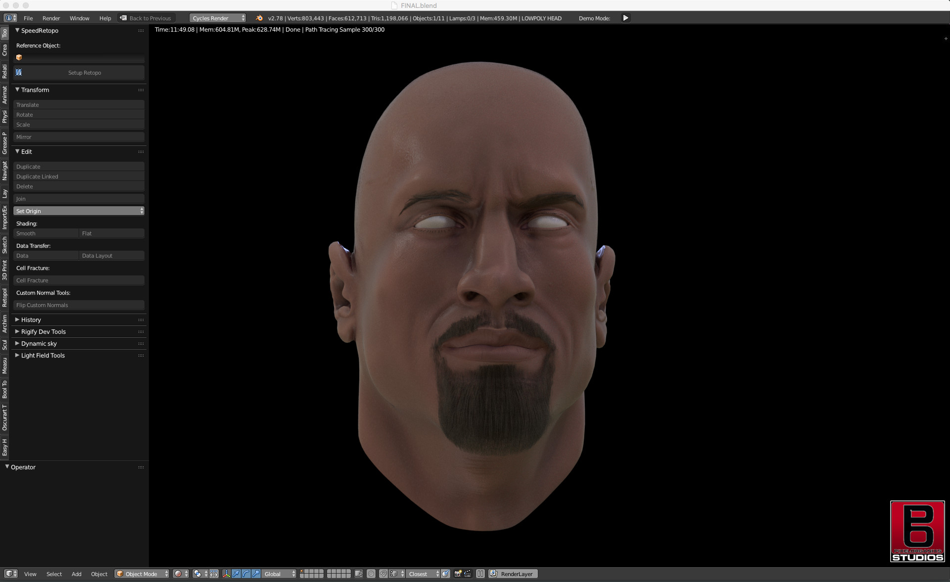Select the Rotate manipulator icon
Viewport: 950px width, 582px height.
pyautogui.click(x=245, y=574)
